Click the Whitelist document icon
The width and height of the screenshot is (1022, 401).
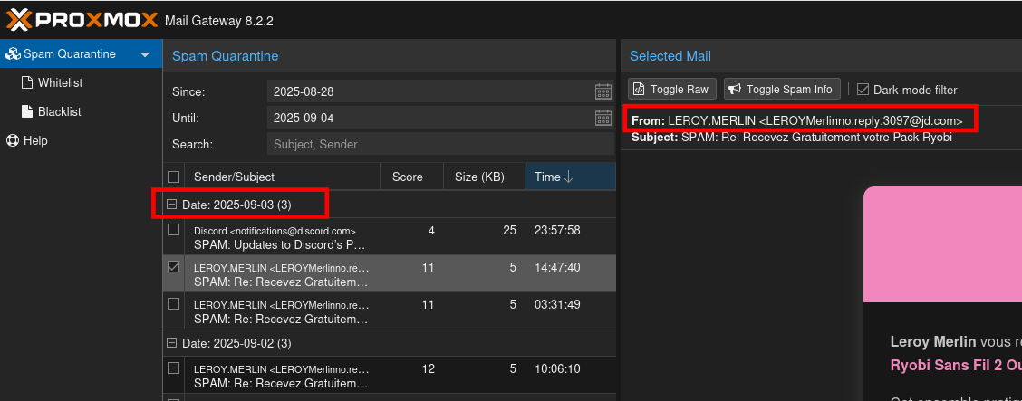(x=26, y=82)
